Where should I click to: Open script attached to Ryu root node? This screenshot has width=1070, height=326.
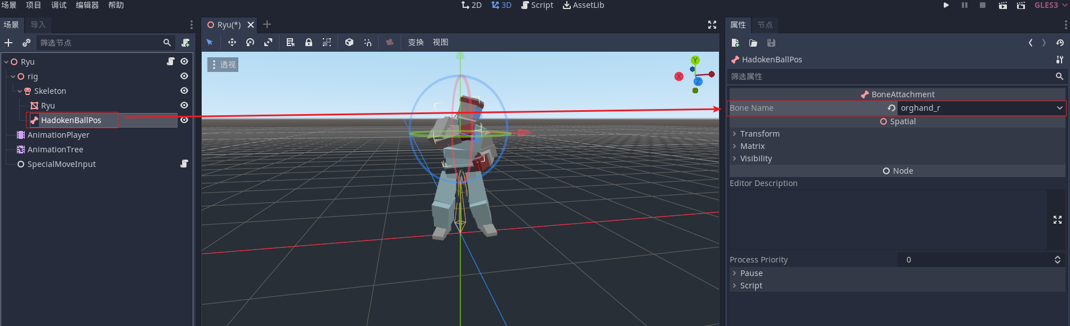pos(171,61)
